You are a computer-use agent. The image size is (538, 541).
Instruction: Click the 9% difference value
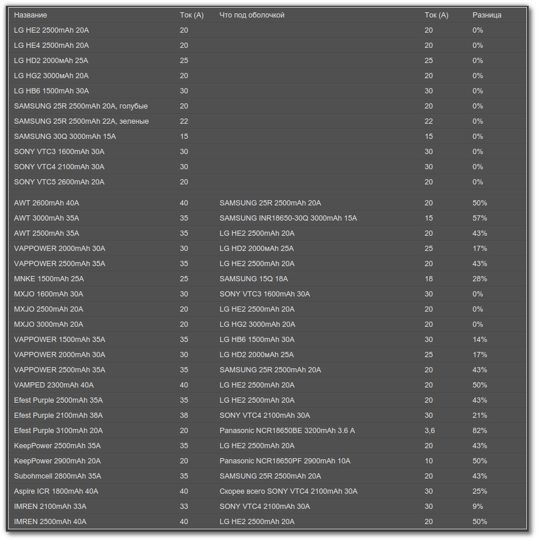click(478, 507)
